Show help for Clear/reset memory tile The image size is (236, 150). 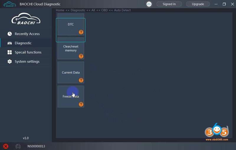click(x=81, y=56)
